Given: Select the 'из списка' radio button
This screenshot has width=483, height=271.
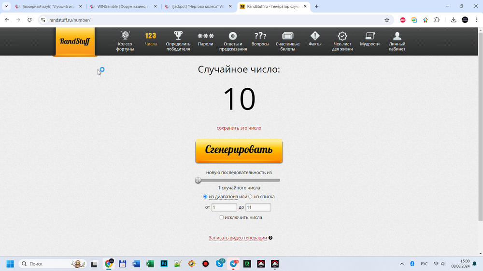Looking at the screenshot, I should pyautogui.click(x=250, y=197).
